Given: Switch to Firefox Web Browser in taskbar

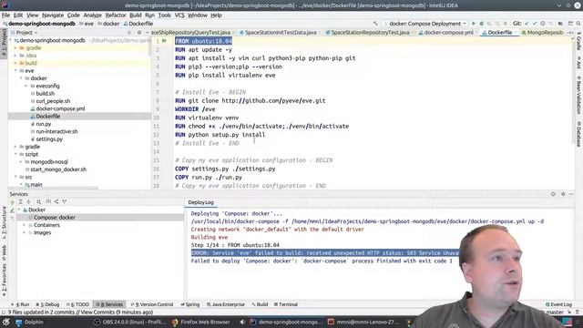Looking at the screenshot, I should click(200, 322).
